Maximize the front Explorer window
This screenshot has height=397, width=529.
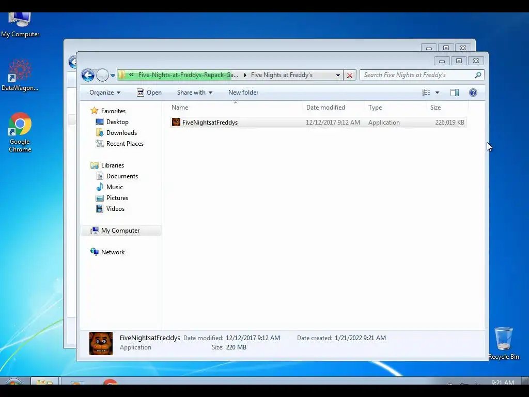[x=459, y=61]
